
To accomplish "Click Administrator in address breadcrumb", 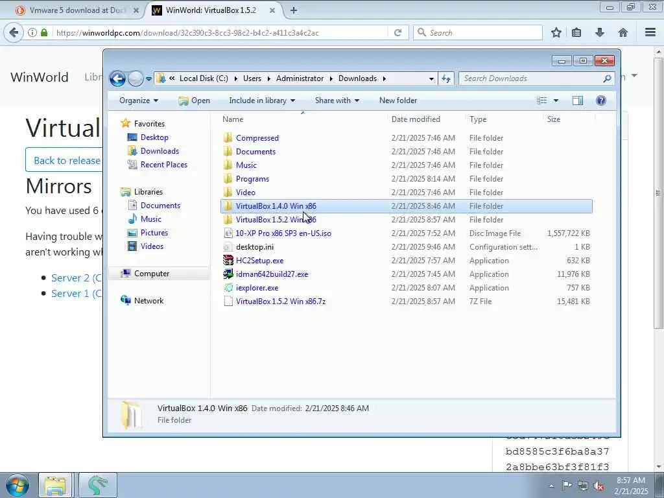I will [x=300, y=78].
